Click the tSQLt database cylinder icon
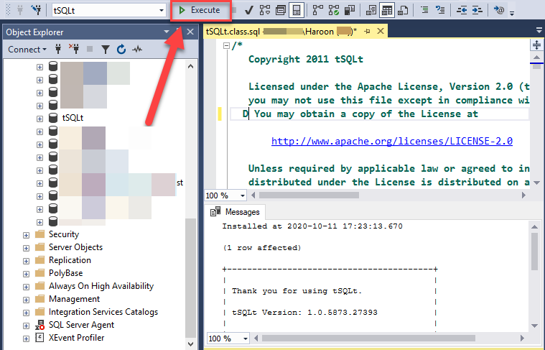Image resolution: width=545 pixels, height=350 pixels. 53,118
